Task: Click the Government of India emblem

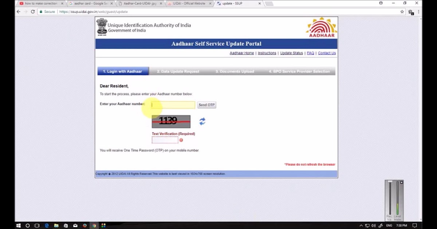Action: coord(102,27)
